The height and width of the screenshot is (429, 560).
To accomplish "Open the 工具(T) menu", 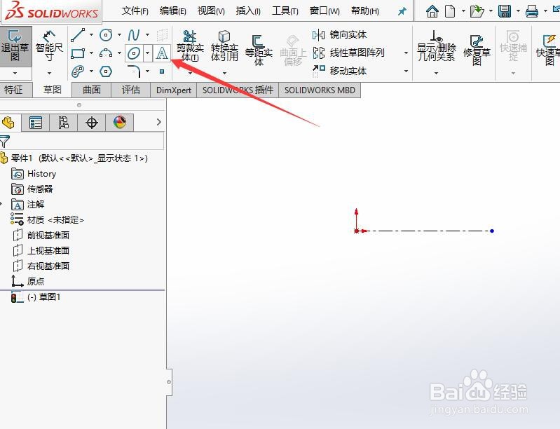I will coord(285,11).
